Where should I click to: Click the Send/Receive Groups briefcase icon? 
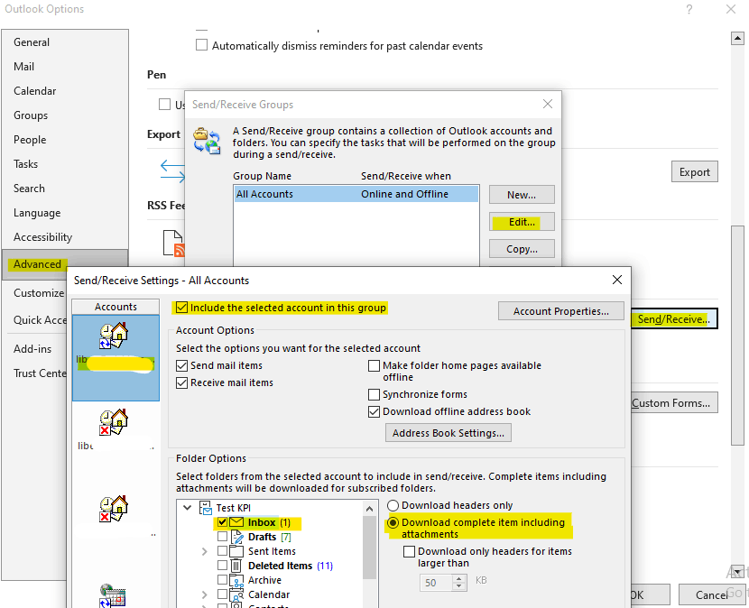207,141
